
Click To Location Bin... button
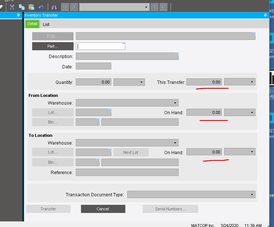pyautogui.click(x=53, y=162)
